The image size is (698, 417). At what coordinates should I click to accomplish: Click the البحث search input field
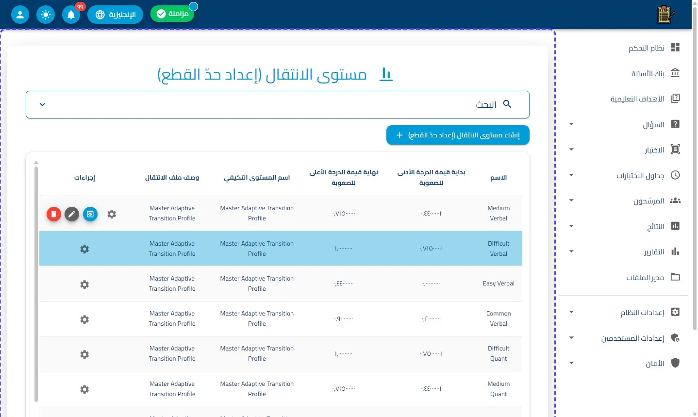278,104
